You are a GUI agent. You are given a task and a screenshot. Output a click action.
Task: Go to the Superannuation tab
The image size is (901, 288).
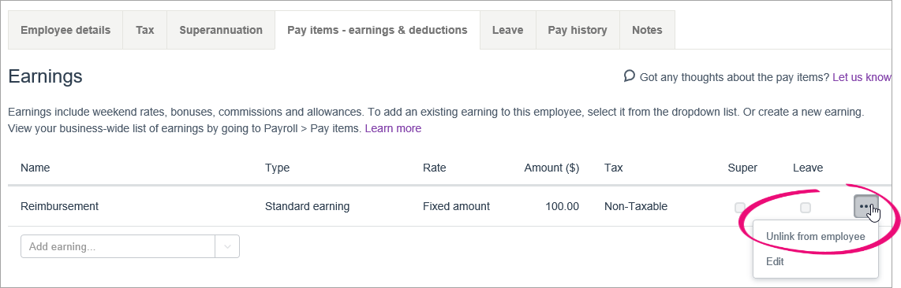pyautogui.click(x=221, y=31)
